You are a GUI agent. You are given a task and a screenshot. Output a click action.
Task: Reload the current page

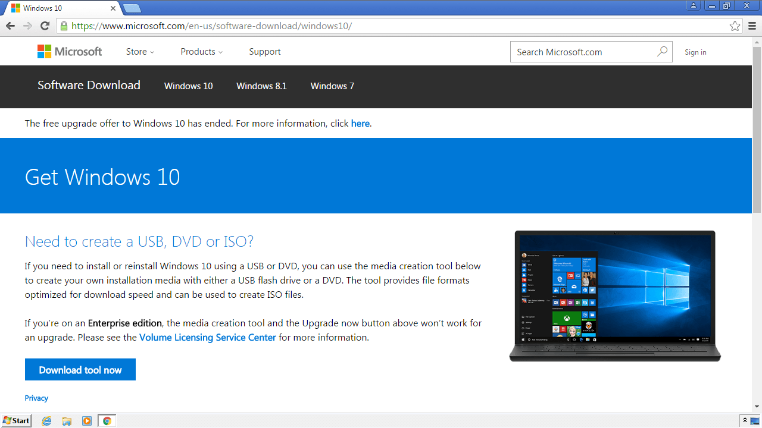coord(45,26)
